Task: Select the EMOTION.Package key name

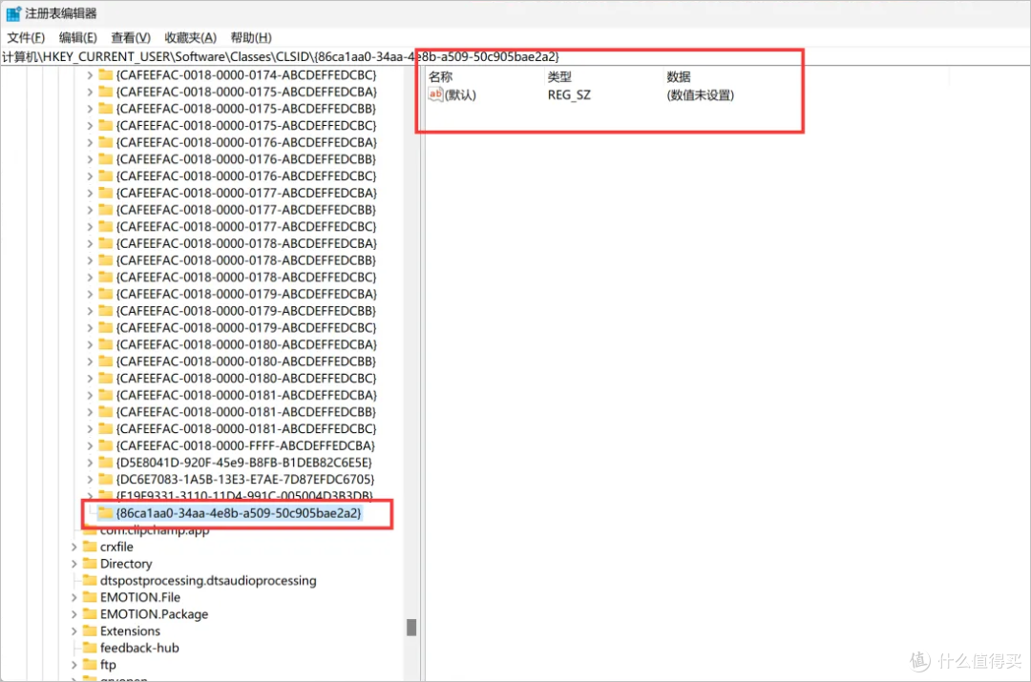Action: [x=154, y=614]
